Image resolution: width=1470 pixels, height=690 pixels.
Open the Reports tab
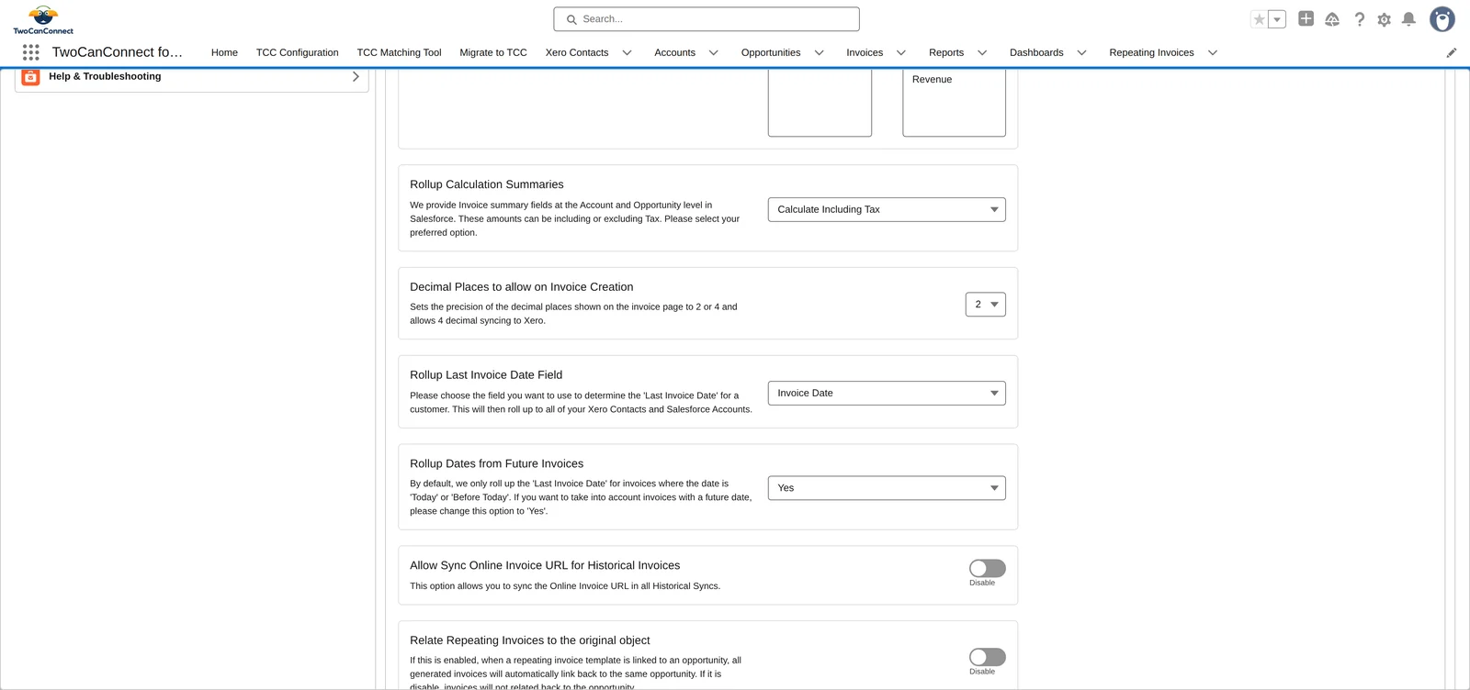click(x=946, y=52)
